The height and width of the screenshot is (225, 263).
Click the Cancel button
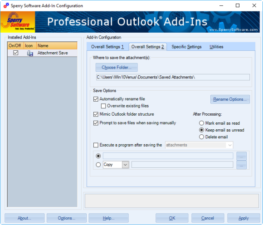(x=208, y=218)
